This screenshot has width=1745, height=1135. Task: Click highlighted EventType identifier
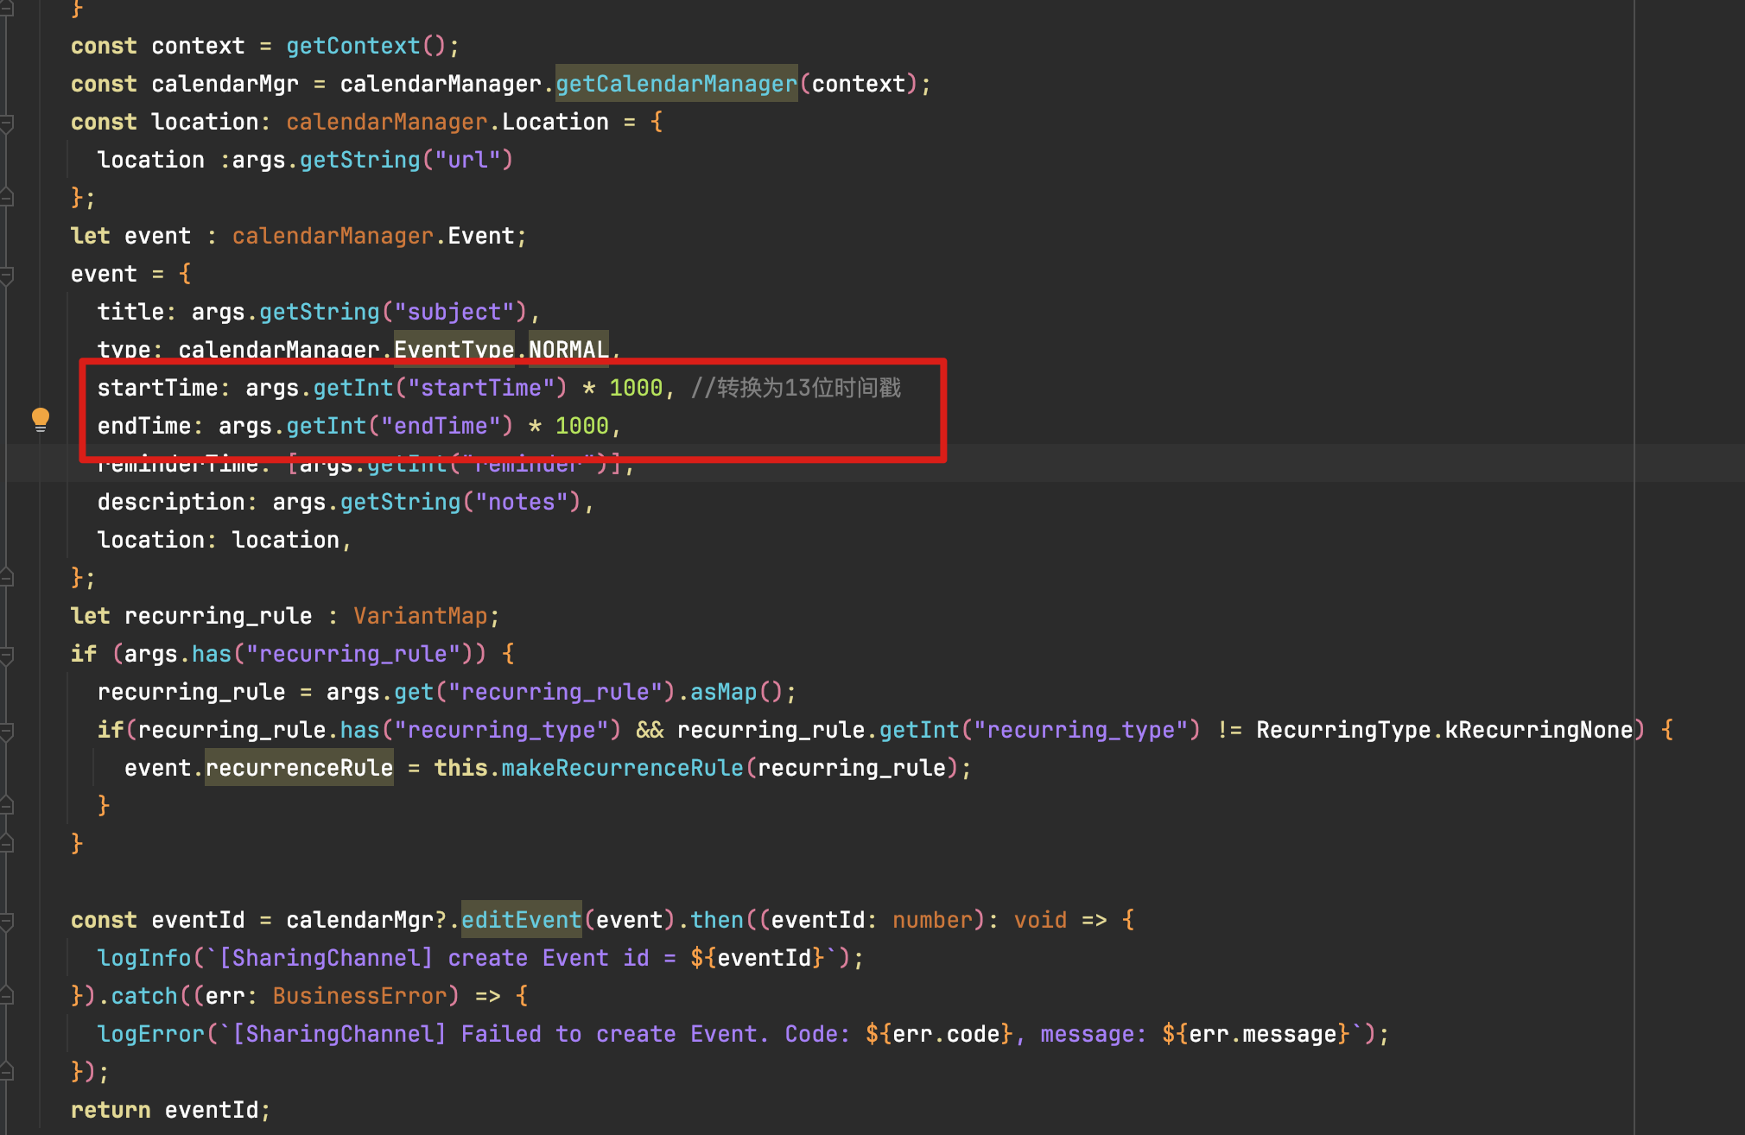[454, 349]
